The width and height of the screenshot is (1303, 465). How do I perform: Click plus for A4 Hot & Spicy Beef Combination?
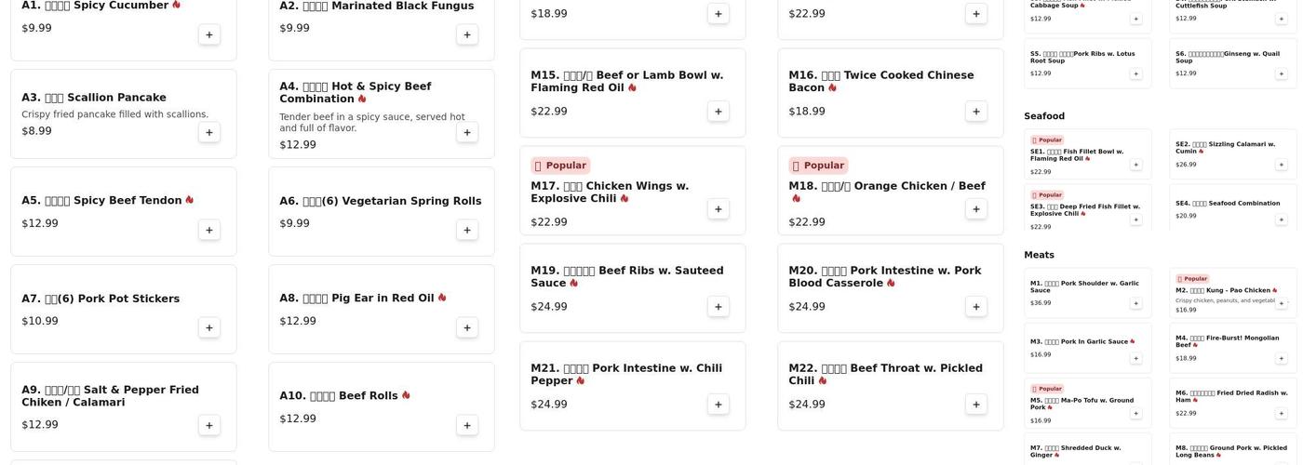[x=467, y=132]
